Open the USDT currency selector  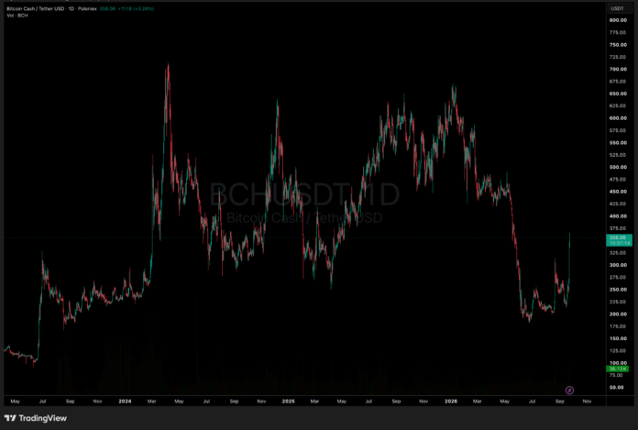[617, 8]
